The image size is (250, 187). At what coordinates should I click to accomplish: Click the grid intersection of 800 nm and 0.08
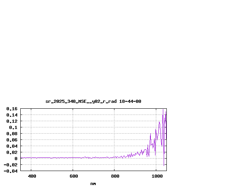click(x=114, y=134)
